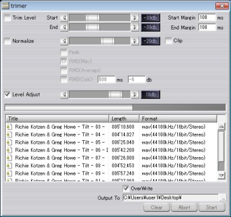Click file icon of Tilt - 03 row
The height and width of the screenshot is (217, 231).
point(9,127)
